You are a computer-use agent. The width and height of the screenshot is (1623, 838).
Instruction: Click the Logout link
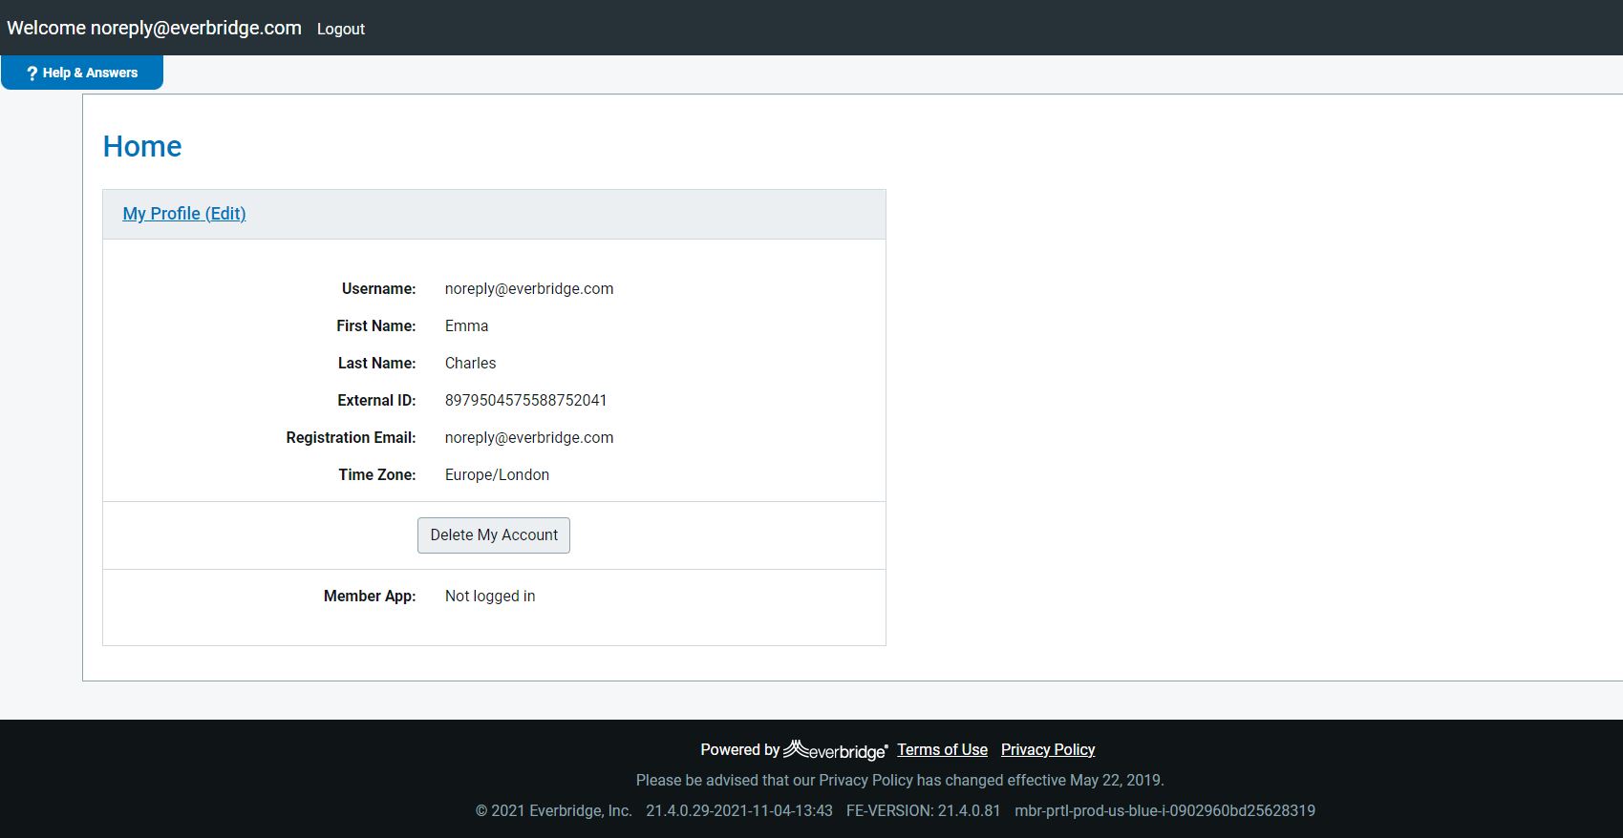point(340,29)
